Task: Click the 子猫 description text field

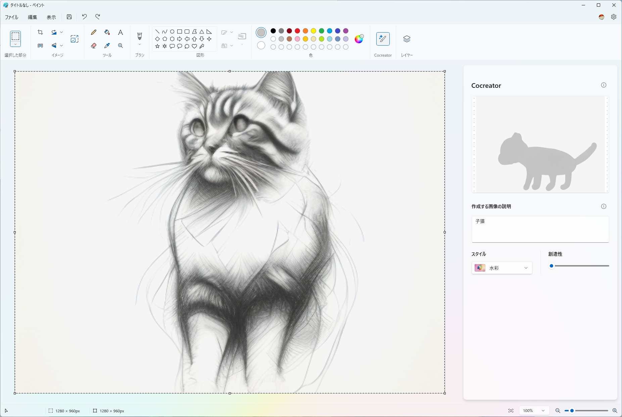Action: [x=539, y=229]
